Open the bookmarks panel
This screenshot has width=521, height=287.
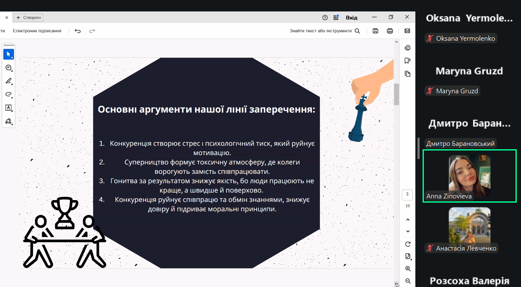408,61
